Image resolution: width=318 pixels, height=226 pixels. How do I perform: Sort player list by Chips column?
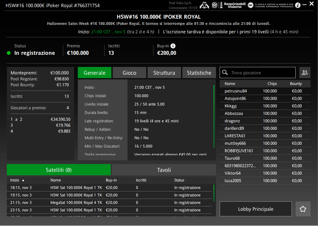272,84
